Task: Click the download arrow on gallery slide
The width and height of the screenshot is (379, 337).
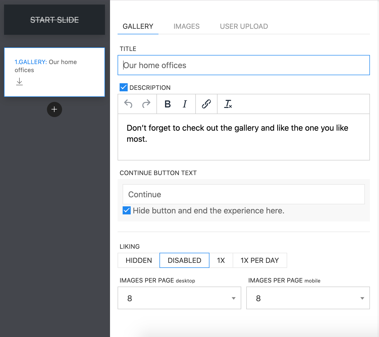Action: pyautogui.click(x=19, y=81)
